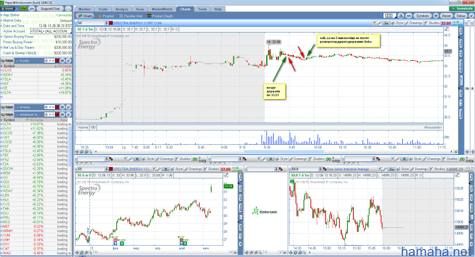Screen dimensions: 475x257
Task: Click the wrench chart settings icon on main chart
Action: point(380,23)
